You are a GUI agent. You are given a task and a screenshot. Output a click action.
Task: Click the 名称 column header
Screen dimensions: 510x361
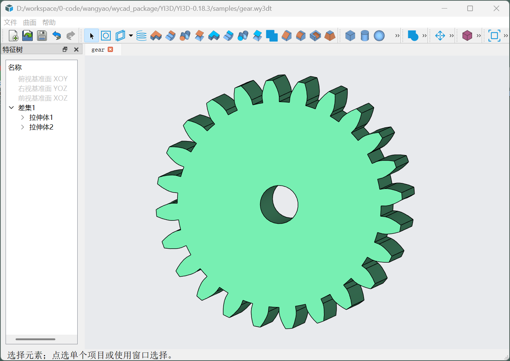(15, 68)
